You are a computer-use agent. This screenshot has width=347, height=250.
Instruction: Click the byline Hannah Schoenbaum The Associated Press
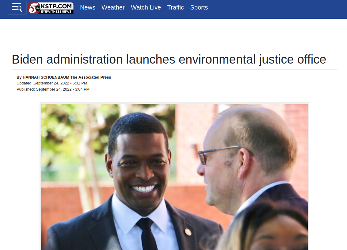pyautogui.click(x=64, y=77)
